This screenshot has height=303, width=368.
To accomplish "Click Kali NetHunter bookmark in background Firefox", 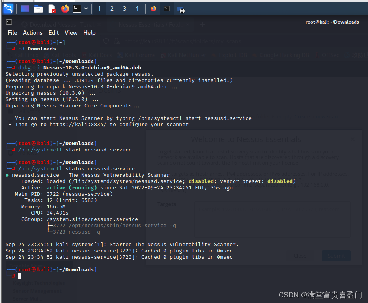I will [x=183, y=55].
